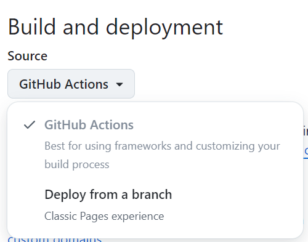Choose Deploy from a branch option

155,205
